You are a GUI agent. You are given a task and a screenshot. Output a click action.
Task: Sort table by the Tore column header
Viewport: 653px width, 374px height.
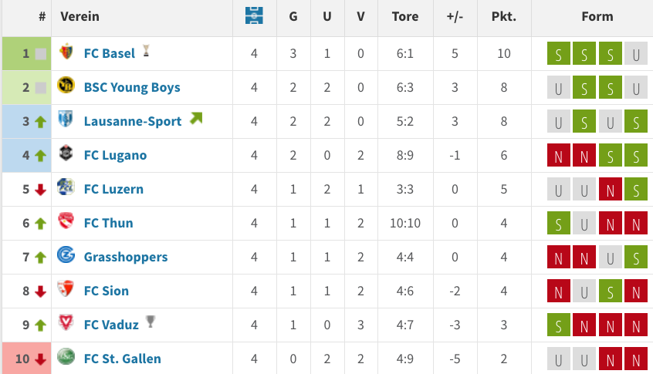coord(405,17)
